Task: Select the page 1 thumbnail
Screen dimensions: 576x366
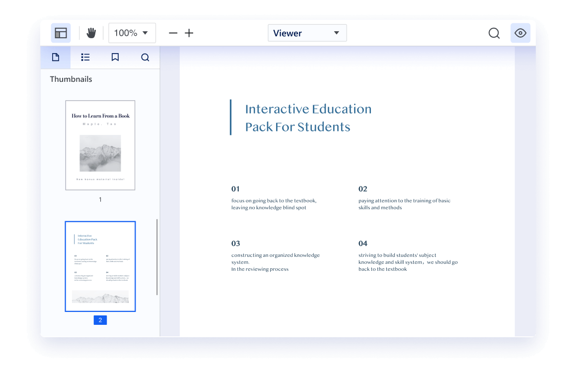Action: pos(100,145)
